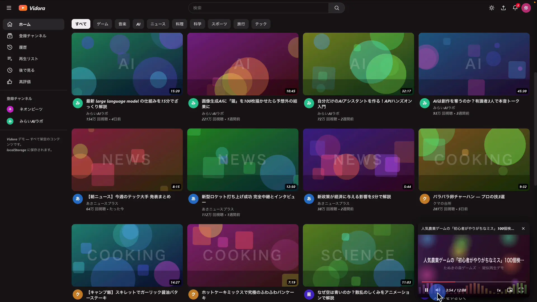Open 高評価 liked videos

(x=34, y=82)
